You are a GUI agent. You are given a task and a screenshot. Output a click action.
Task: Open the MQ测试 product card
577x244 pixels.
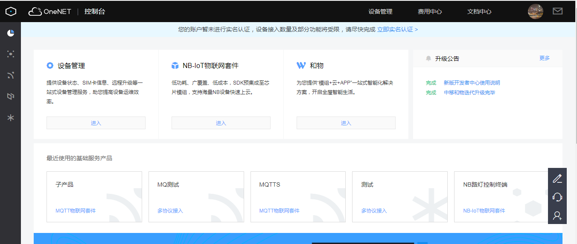coord(196,197)
